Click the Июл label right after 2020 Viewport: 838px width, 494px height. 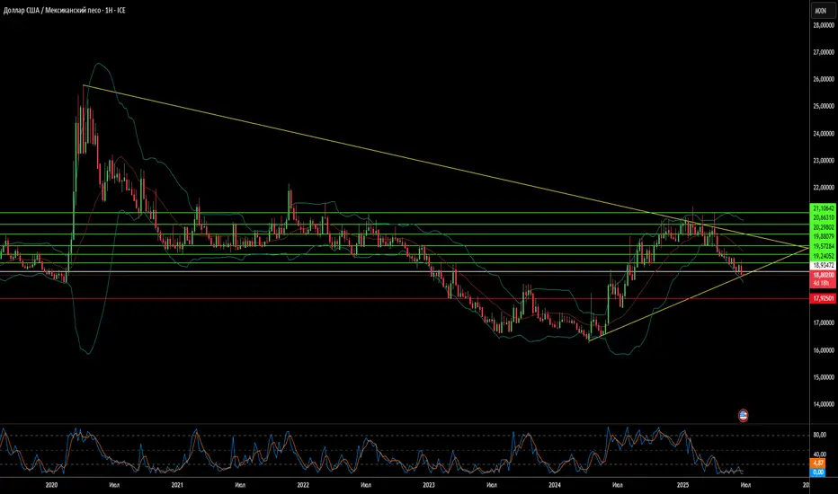coord(114,485)
